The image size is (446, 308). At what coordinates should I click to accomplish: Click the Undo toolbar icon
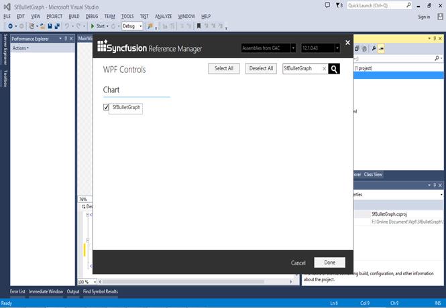[x=66, y=26]
